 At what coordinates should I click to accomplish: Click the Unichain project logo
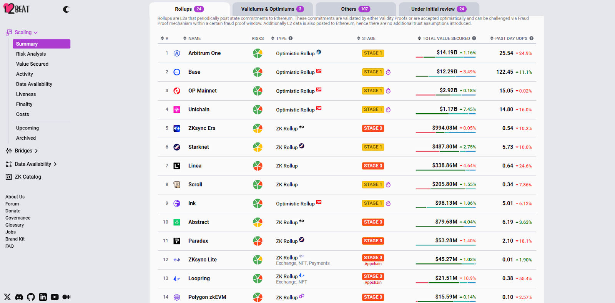pos(177,110)
